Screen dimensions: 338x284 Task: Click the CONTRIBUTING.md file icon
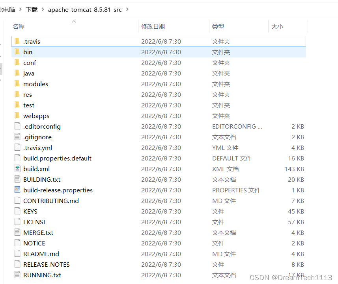(17, 200)
